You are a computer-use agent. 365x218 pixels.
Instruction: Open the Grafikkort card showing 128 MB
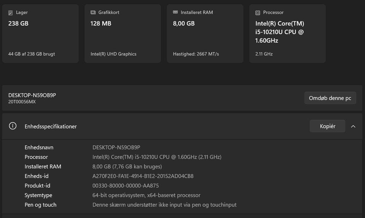pos(123,33)
